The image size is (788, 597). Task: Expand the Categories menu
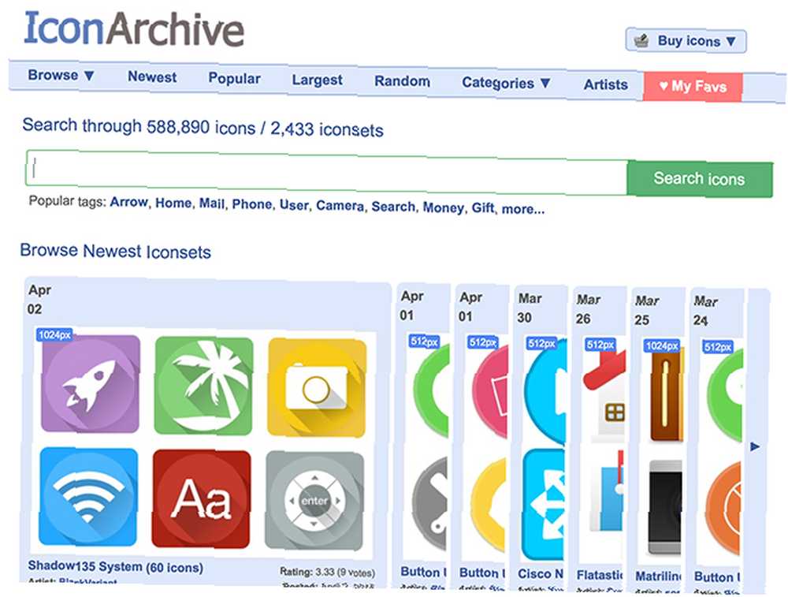[x=506, y=83]
